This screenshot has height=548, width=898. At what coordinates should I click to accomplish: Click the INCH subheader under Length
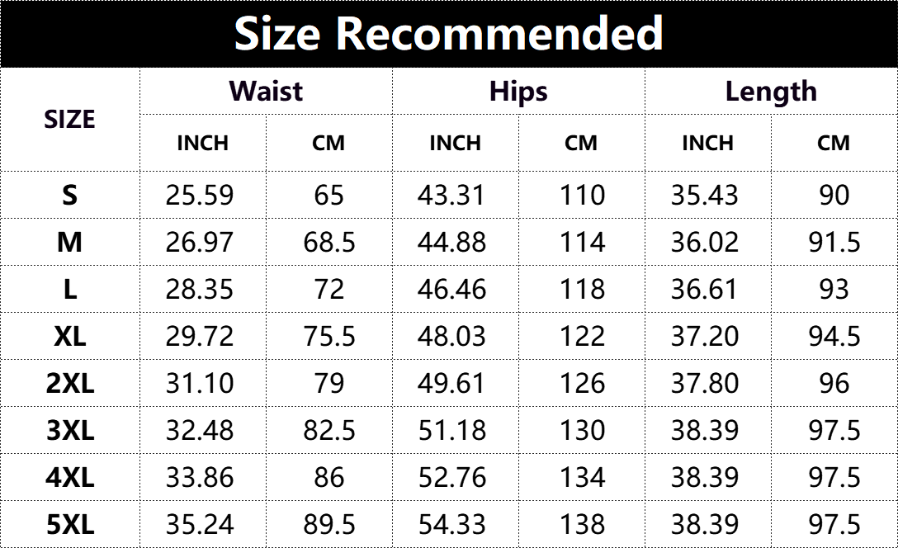(707, 143)
